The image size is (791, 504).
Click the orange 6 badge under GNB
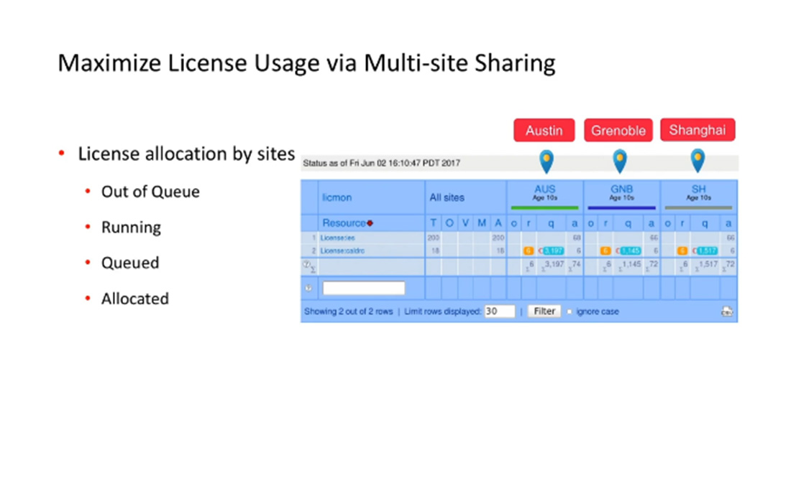(x=605, y=251)
